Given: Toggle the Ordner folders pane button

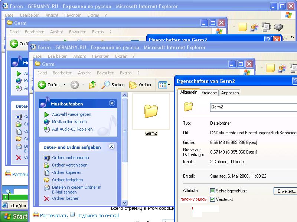Looking at the screenshot, I should point(141,85).
